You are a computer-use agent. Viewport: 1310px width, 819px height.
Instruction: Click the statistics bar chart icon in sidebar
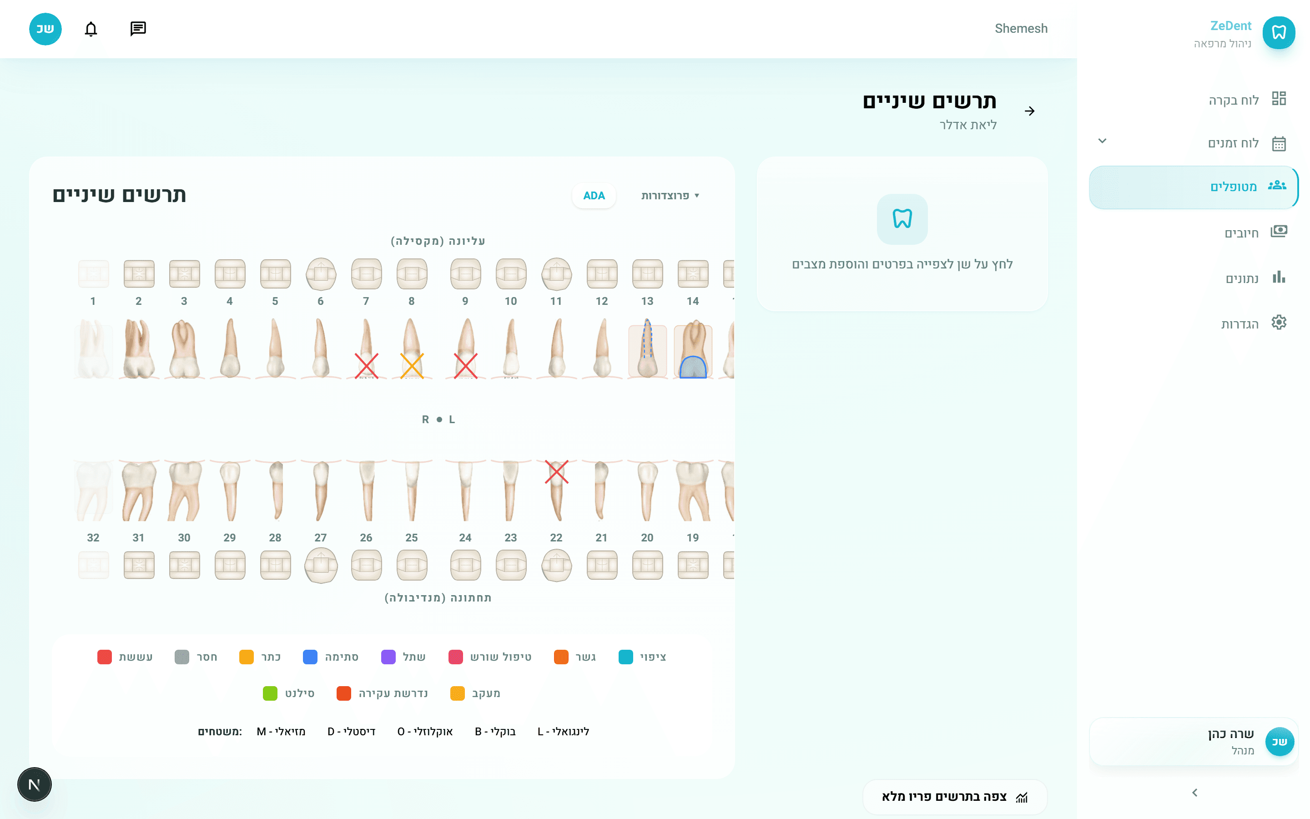1279,278
